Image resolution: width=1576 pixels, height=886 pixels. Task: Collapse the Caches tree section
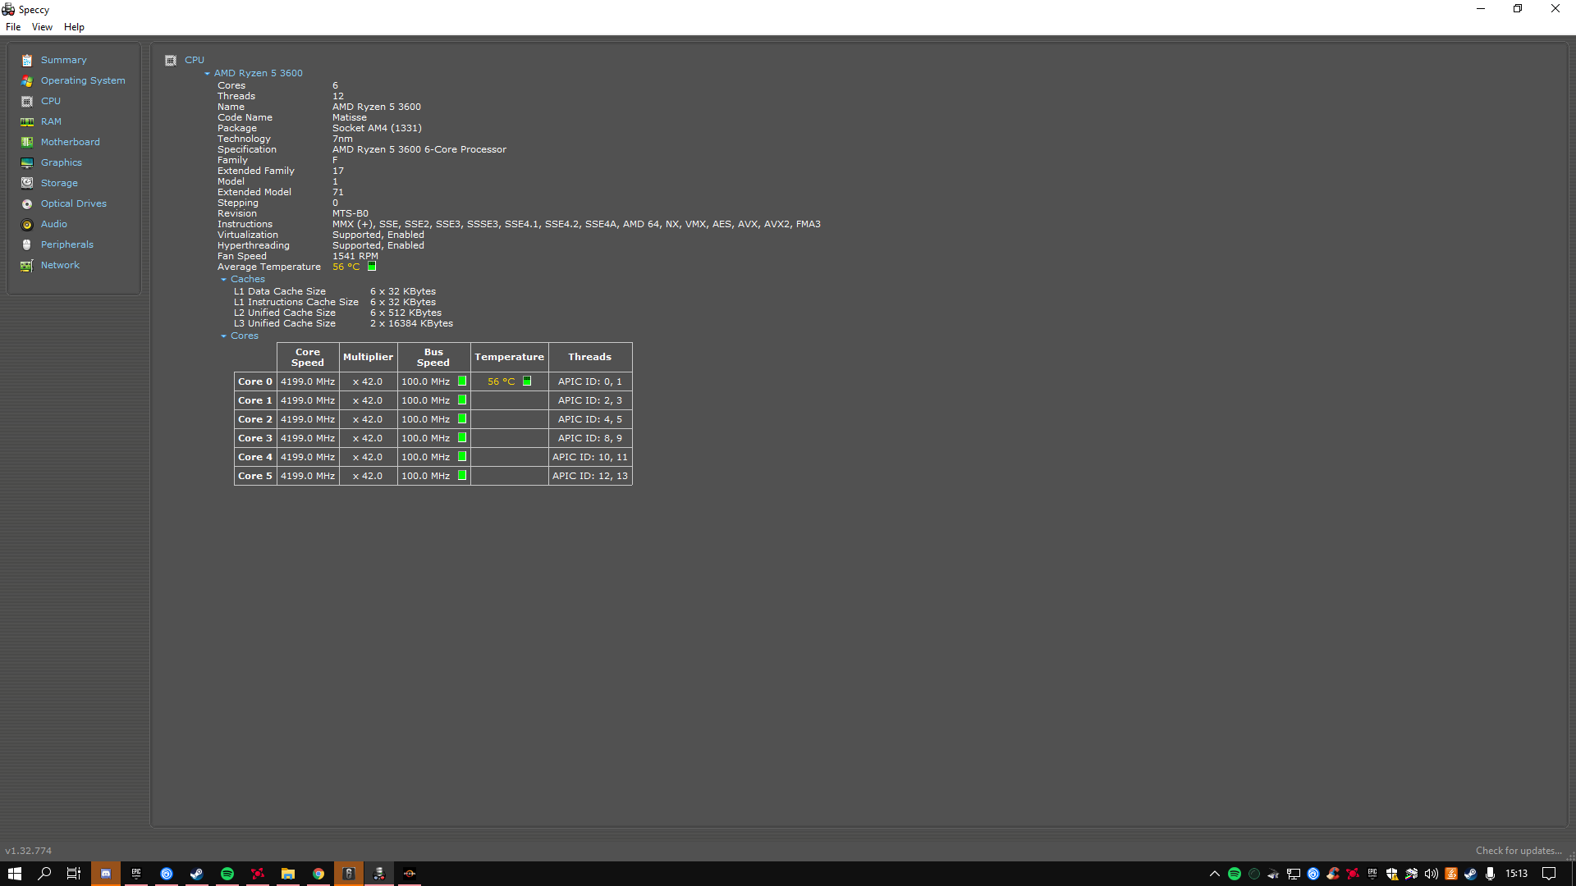223,279
